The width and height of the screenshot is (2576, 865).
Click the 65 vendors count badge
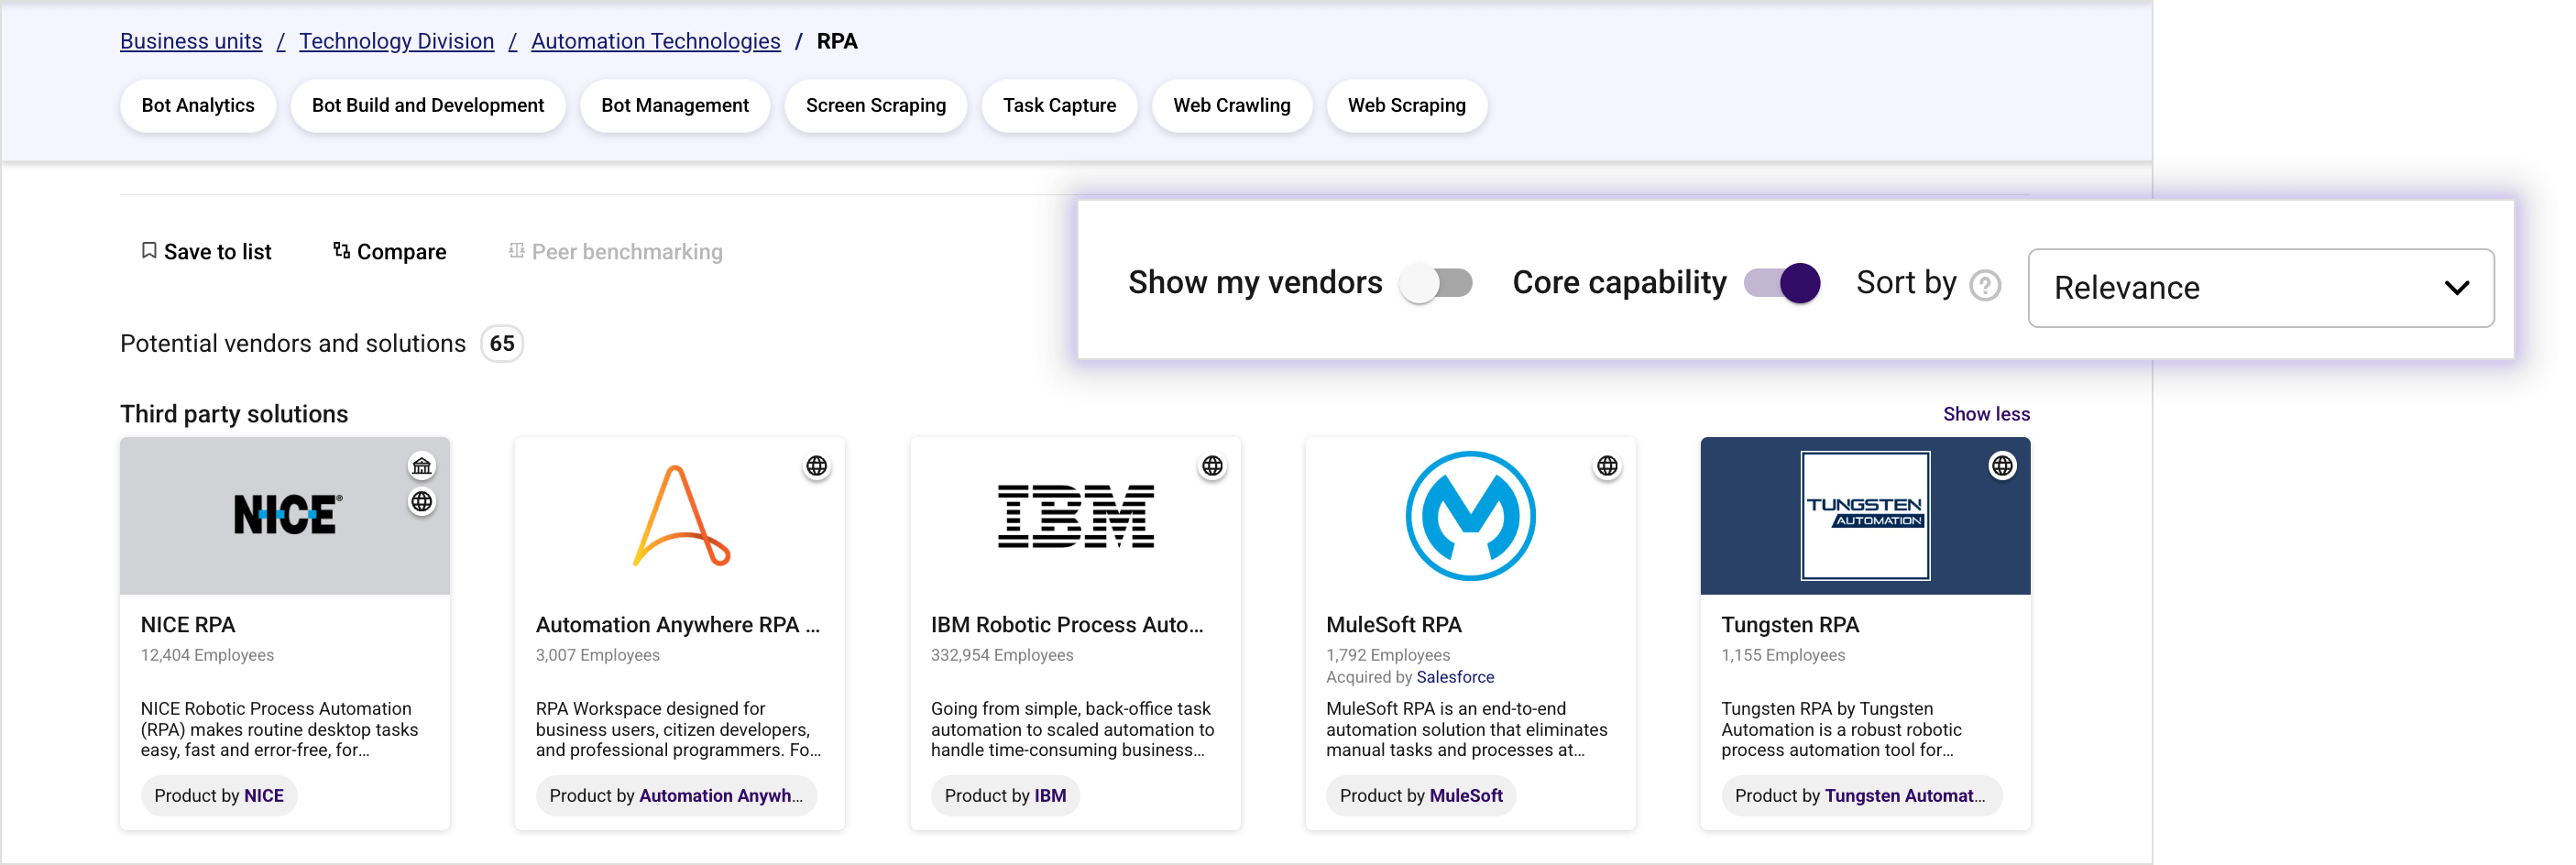[x=502, y=344]
